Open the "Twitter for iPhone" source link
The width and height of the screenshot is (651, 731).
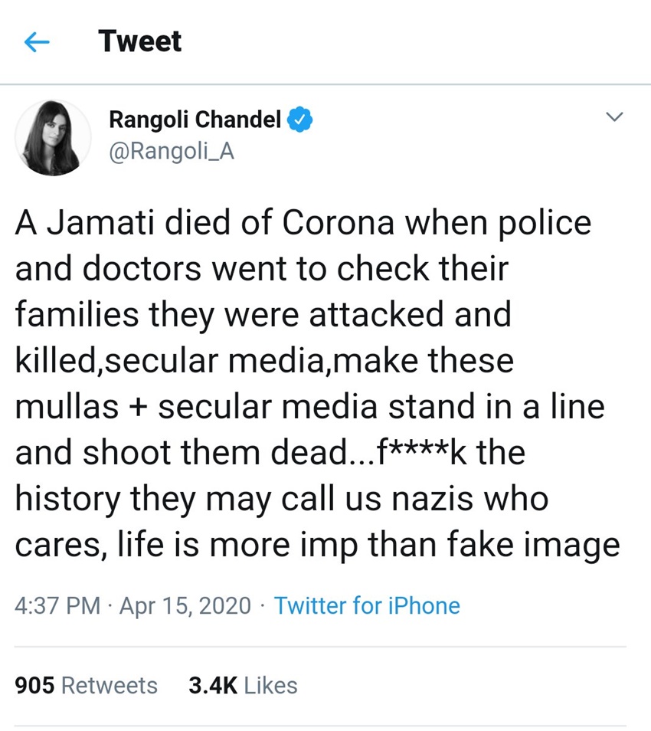367,606
